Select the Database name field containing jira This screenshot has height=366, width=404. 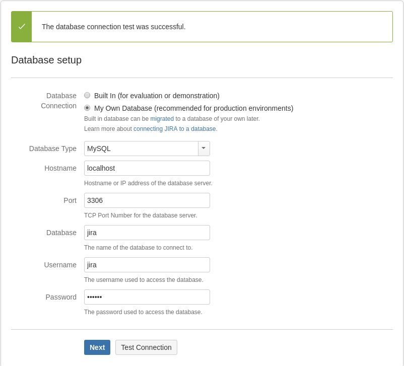[147, 233]
